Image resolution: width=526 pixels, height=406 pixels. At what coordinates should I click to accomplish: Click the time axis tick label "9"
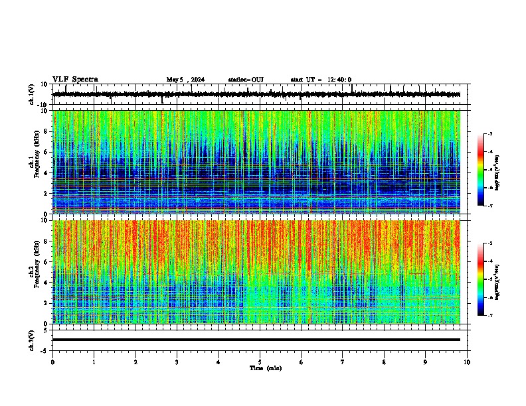point(425,362)
